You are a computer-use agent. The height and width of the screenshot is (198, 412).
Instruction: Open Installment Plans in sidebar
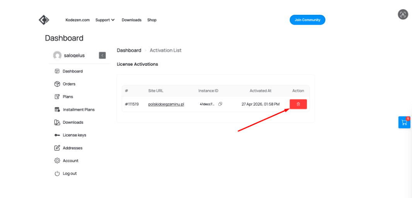pos(78,110)
